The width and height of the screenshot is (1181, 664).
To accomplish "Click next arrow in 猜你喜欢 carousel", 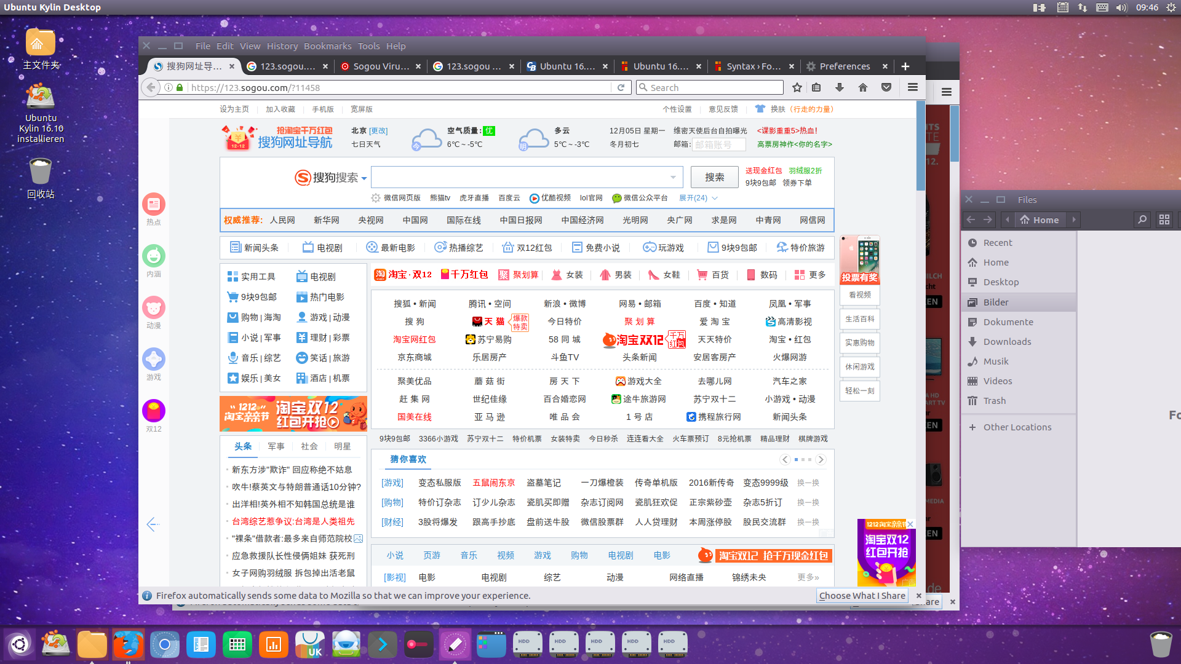I will [x=821, y=459].
